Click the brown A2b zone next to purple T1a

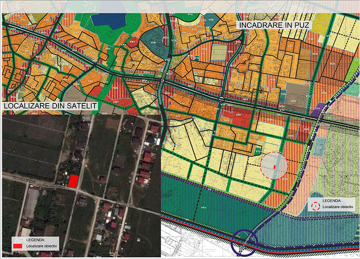click(297, 97)
